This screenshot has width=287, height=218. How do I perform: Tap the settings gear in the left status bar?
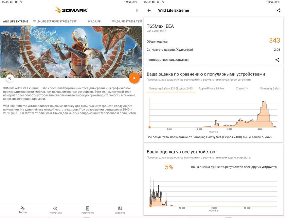(16, 2)
